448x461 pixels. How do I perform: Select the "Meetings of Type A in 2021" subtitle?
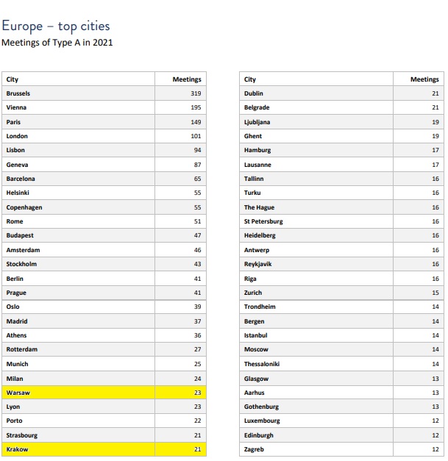57,43
